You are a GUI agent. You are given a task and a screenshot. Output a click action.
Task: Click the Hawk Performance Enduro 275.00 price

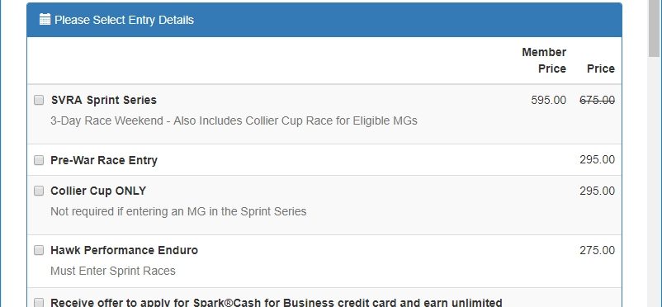tap(597, 250)
